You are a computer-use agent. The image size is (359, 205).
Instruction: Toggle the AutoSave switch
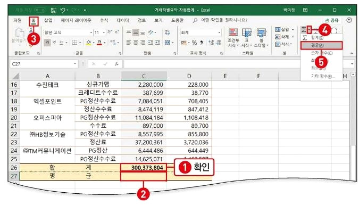[x=40, y=10]
